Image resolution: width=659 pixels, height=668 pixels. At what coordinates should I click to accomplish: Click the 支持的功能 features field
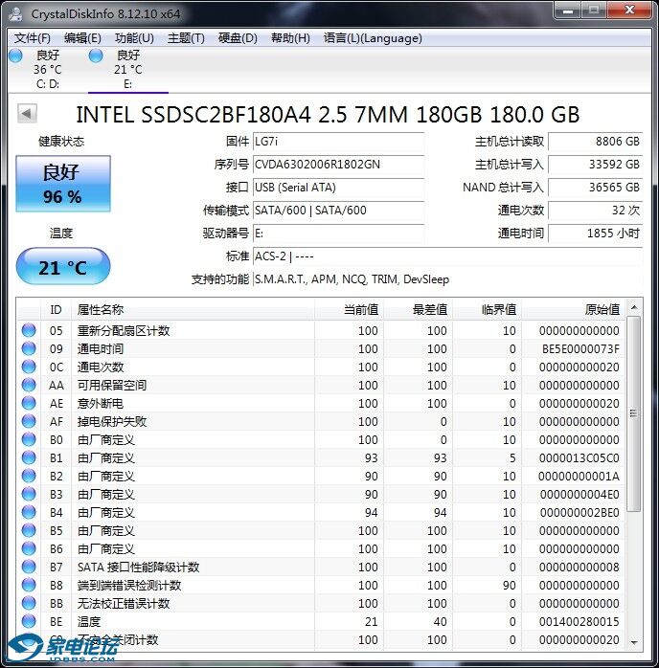point(447,279)
